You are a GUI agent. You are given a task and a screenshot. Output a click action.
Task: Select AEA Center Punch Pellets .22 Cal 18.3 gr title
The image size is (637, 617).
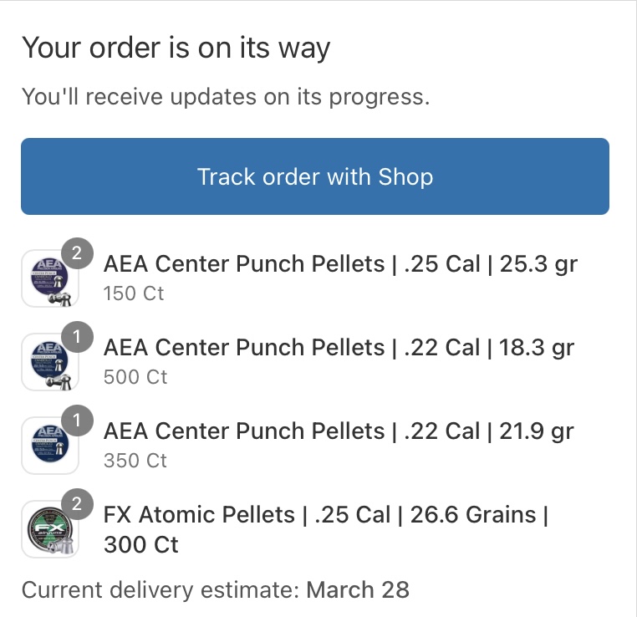[339, 348]
